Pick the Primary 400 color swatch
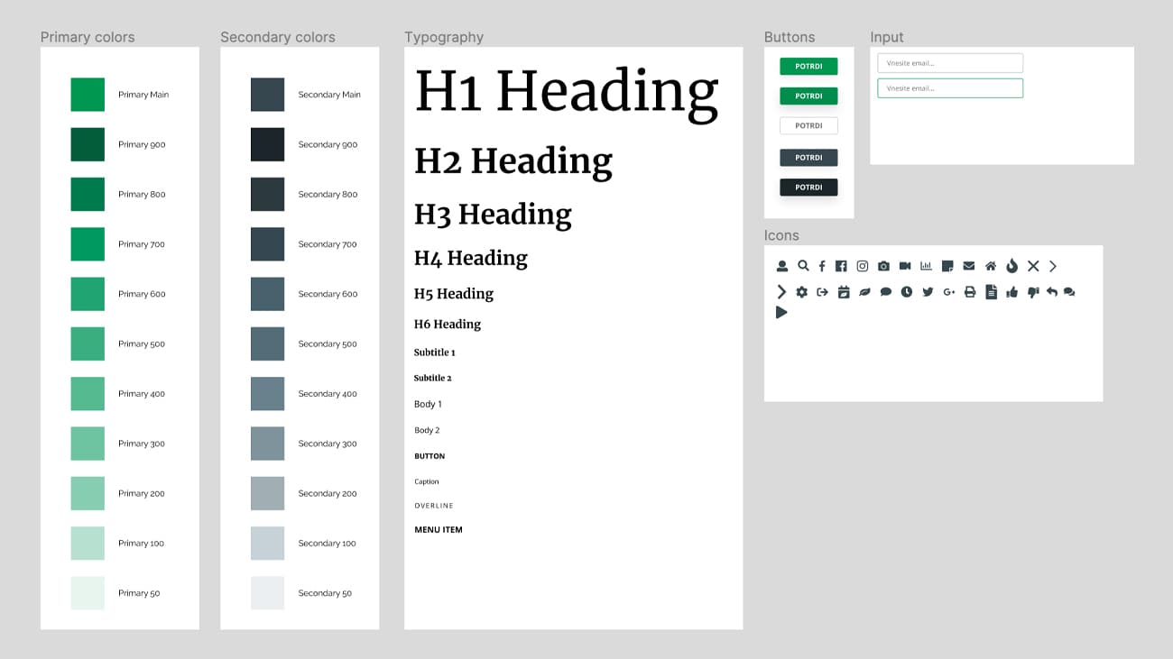Screen dimensions: 1173x659 click(88, 394)
